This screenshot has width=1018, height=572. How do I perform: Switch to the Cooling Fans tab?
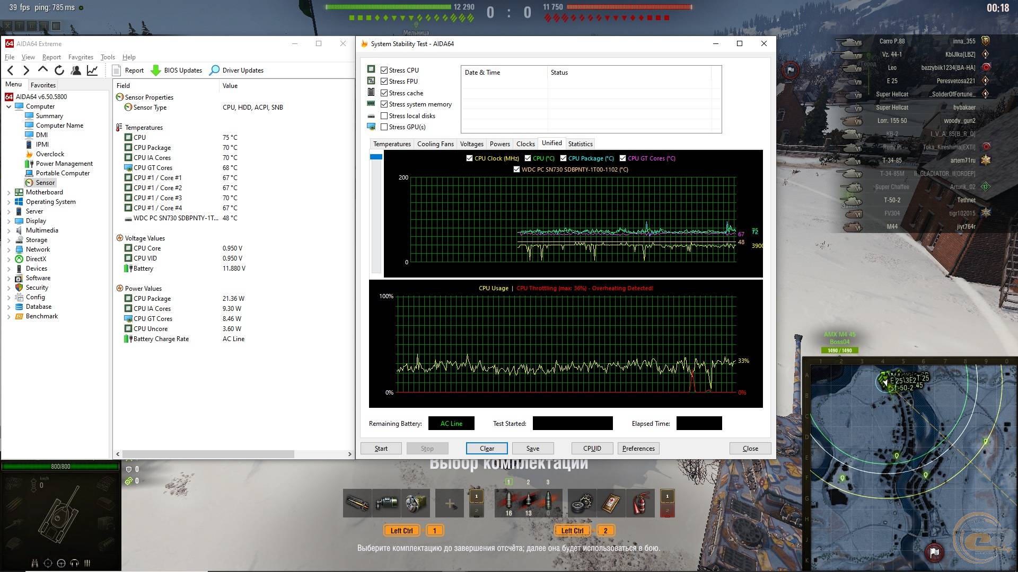pos(435,144)
